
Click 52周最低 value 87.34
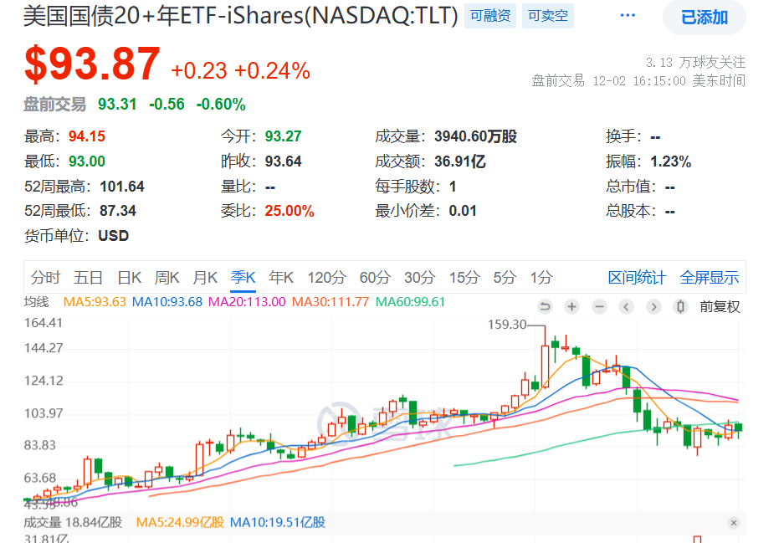[117, 211]
